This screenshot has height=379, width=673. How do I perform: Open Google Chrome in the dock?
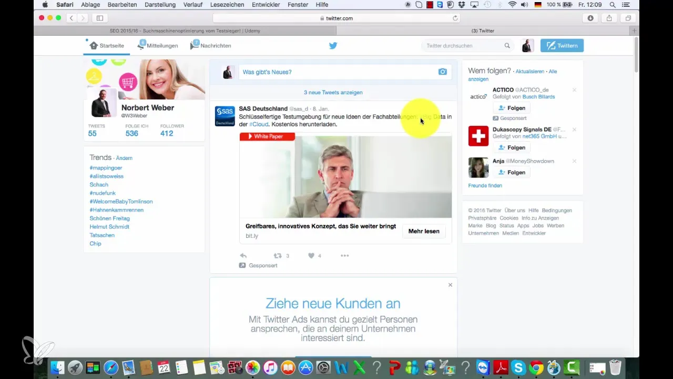coord(537,367)
